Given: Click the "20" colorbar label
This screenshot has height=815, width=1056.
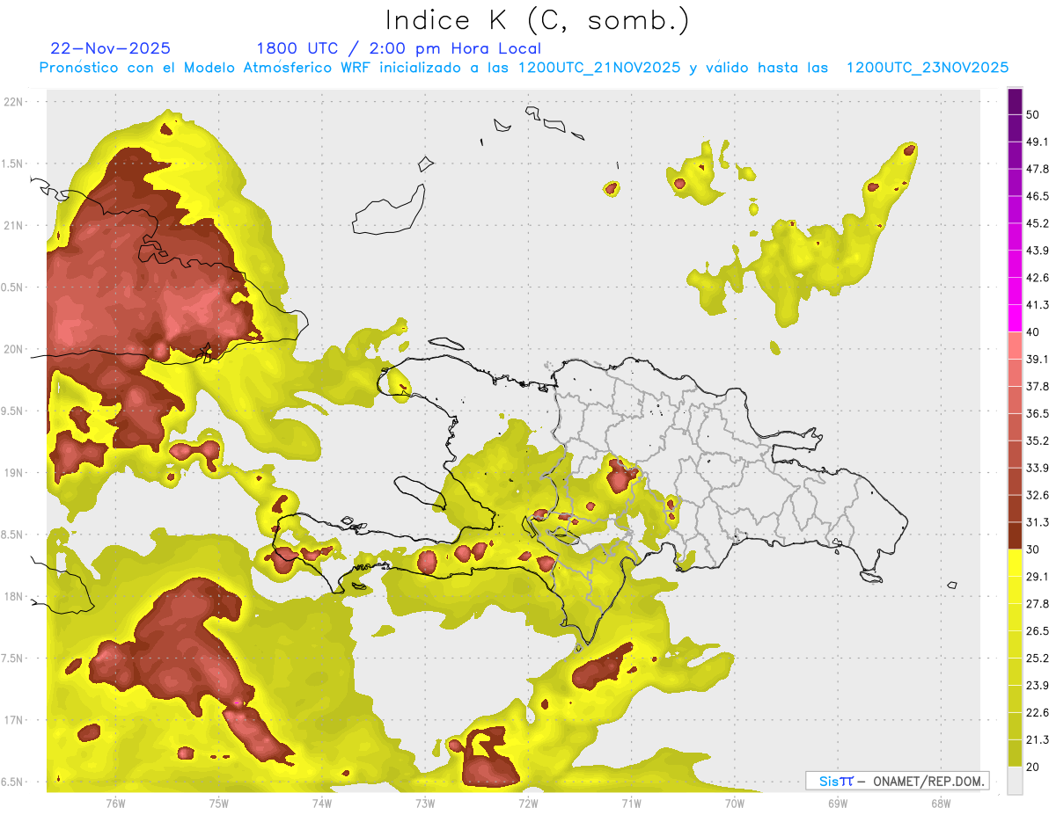Looking at the screenshot, I should click(x=1033, y=768).
